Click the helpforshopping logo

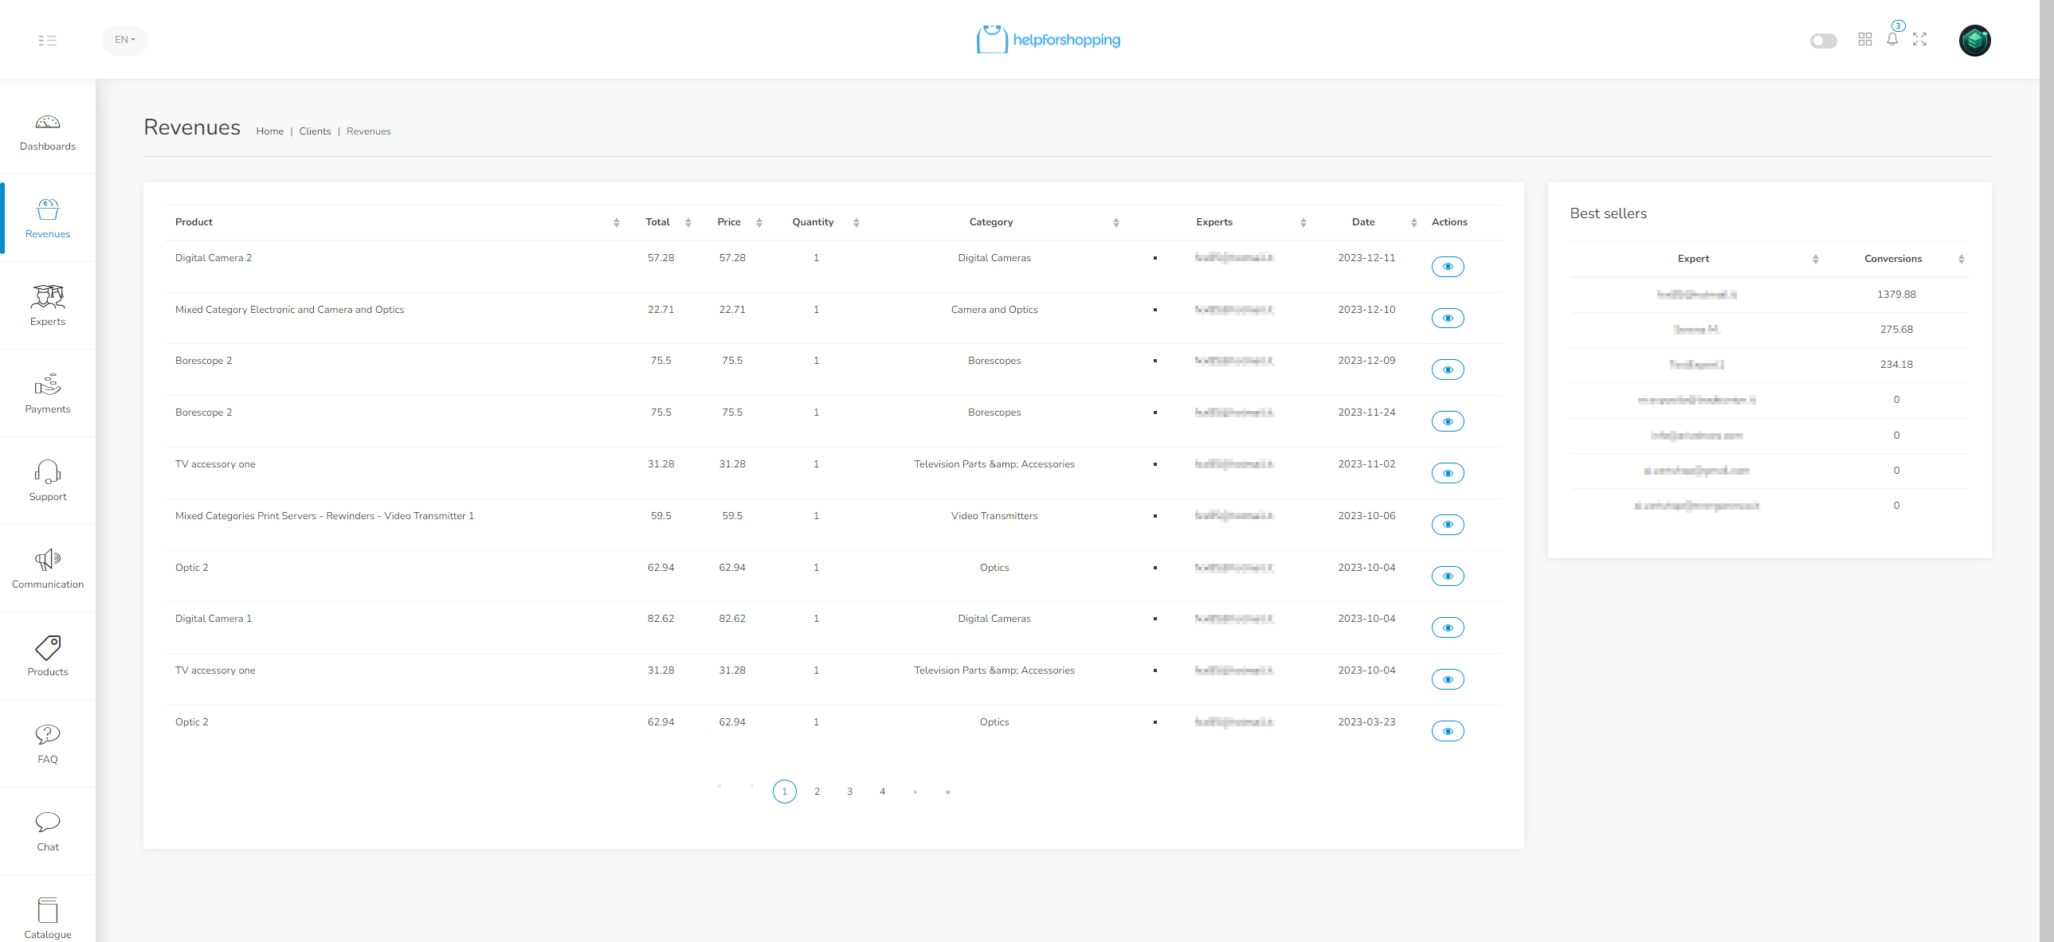tap(1048, 39)
